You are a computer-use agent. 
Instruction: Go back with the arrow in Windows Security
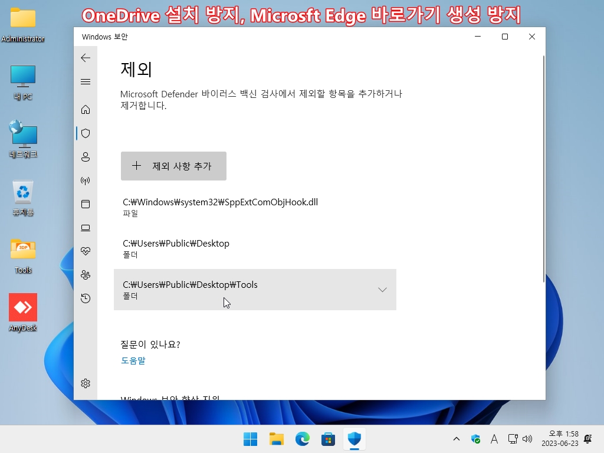coord(86,58)
